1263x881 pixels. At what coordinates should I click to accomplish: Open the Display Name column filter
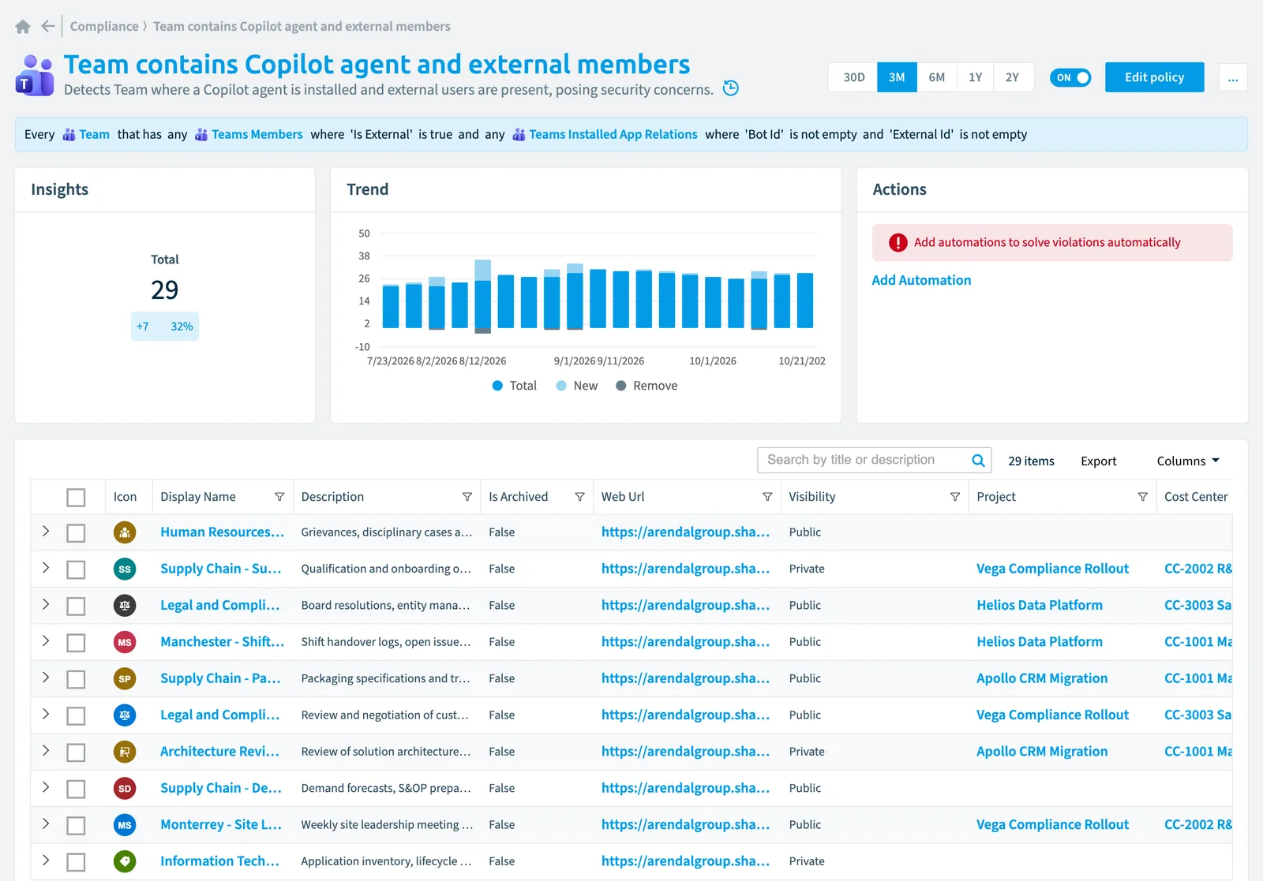point(279,497)
